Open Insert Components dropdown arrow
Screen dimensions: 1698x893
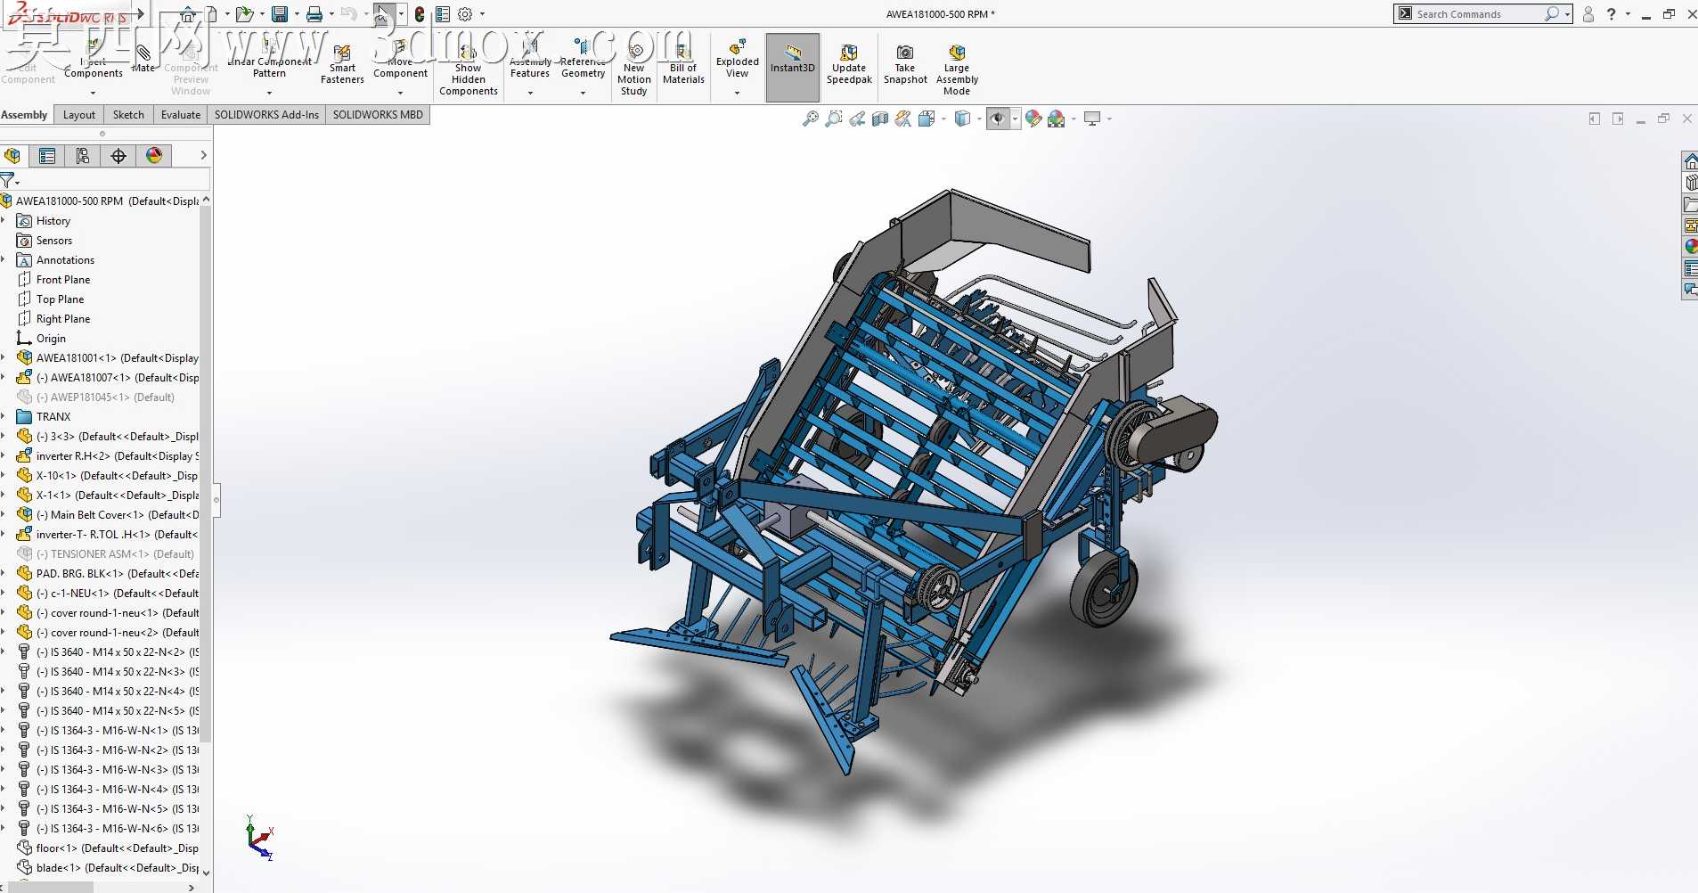(93, 92)
